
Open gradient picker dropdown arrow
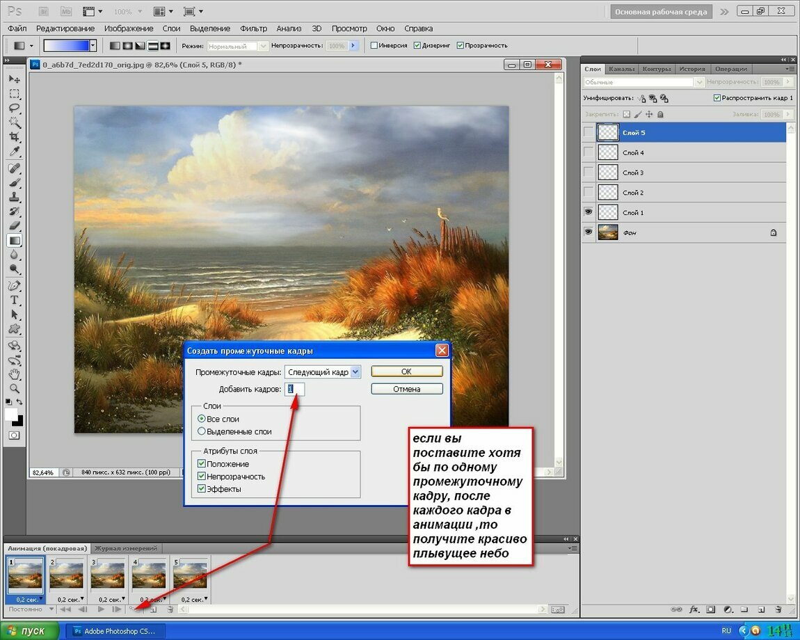click(x=93, y=46)
